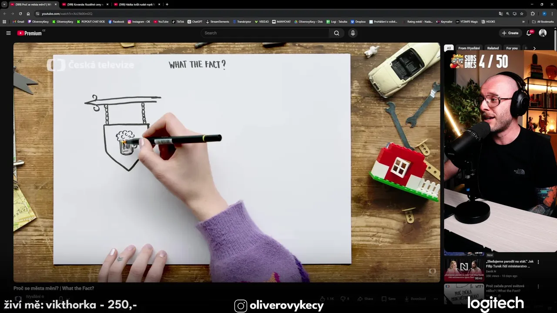
Task: Expand hidden bookmarks overflow chevron
Action: point(523,21)
